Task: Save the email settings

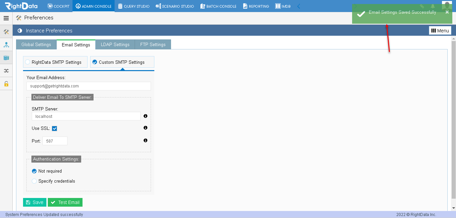Action: pos(35,202)
